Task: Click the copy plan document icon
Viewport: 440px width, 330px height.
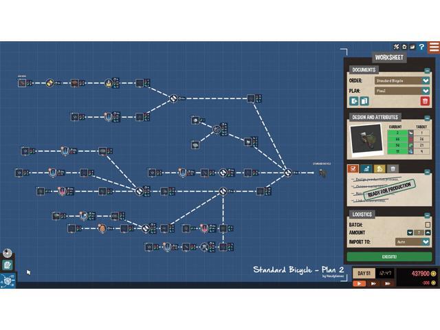Action: 365,101
